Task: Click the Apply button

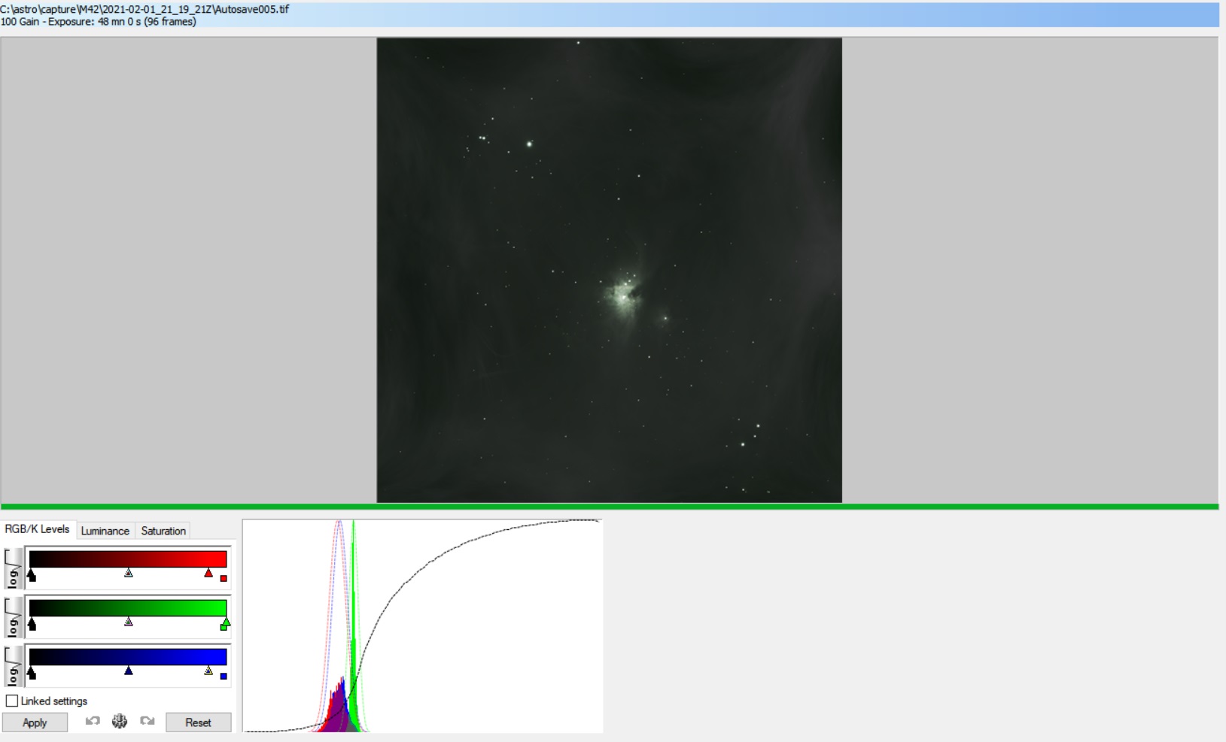Action: point(35,722)
